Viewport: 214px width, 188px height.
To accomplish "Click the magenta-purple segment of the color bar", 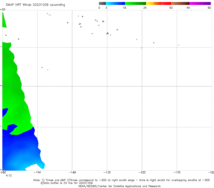I will pos(200,3).
